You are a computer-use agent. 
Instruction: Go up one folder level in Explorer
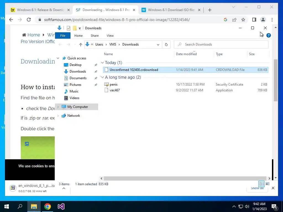(80, 44)
